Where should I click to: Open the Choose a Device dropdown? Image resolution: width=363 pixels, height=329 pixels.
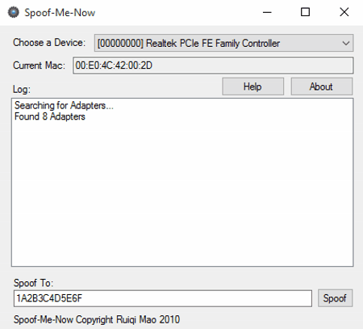(x=223, y=43)
